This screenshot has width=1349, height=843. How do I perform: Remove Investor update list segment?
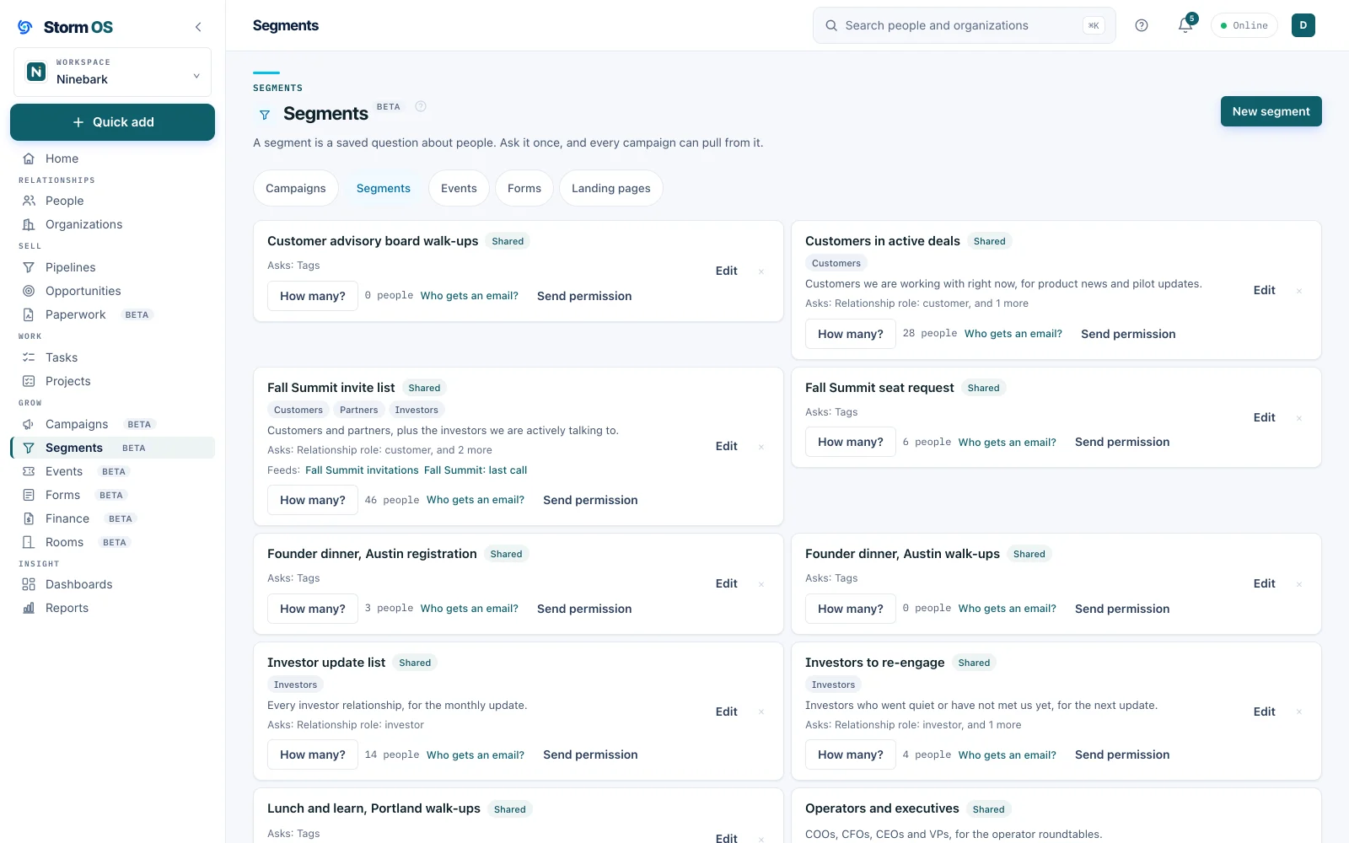[x=761, y=712]
